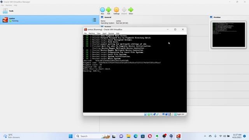Open Task View from the taskbar
The height and width of the screenshot is (140, 249).
point(114,136)
